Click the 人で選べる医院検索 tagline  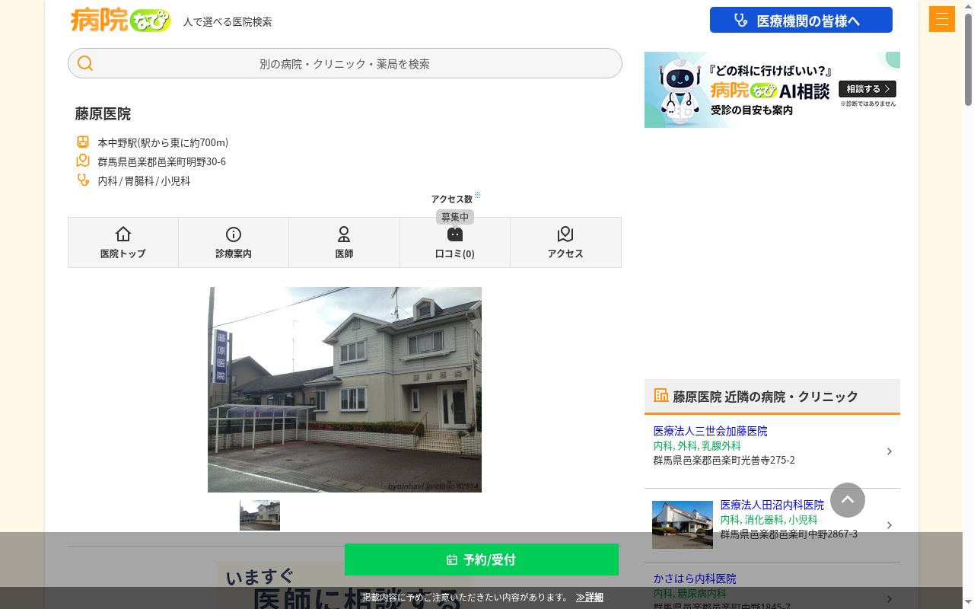pyautogui.click(x=228, y=21)
